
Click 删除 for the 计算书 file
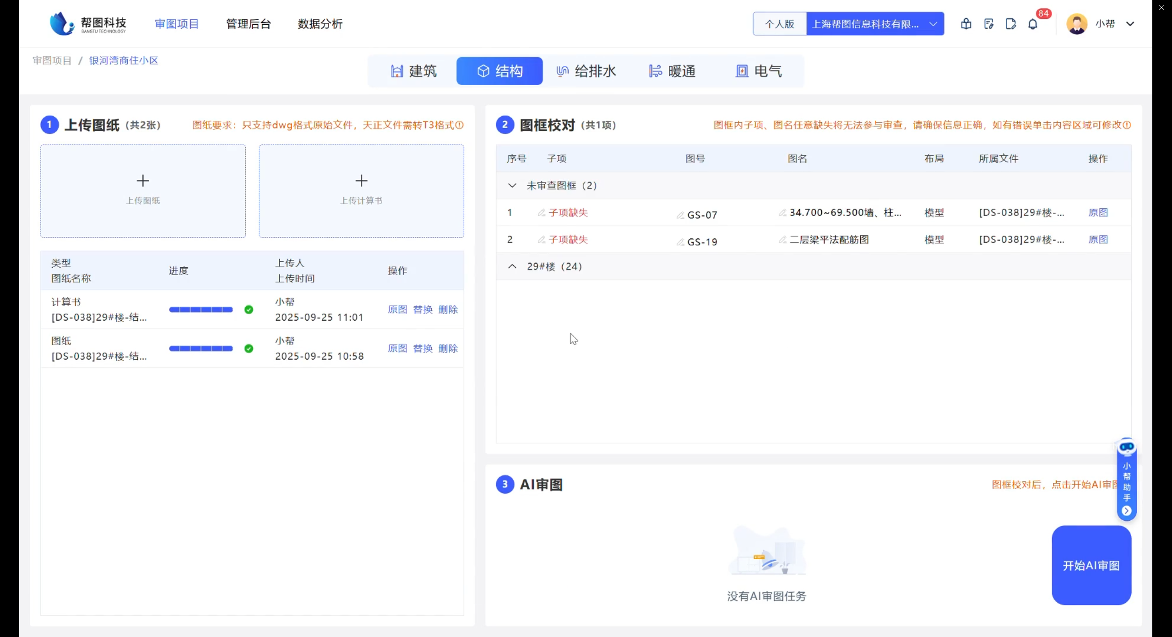[448, 309]
